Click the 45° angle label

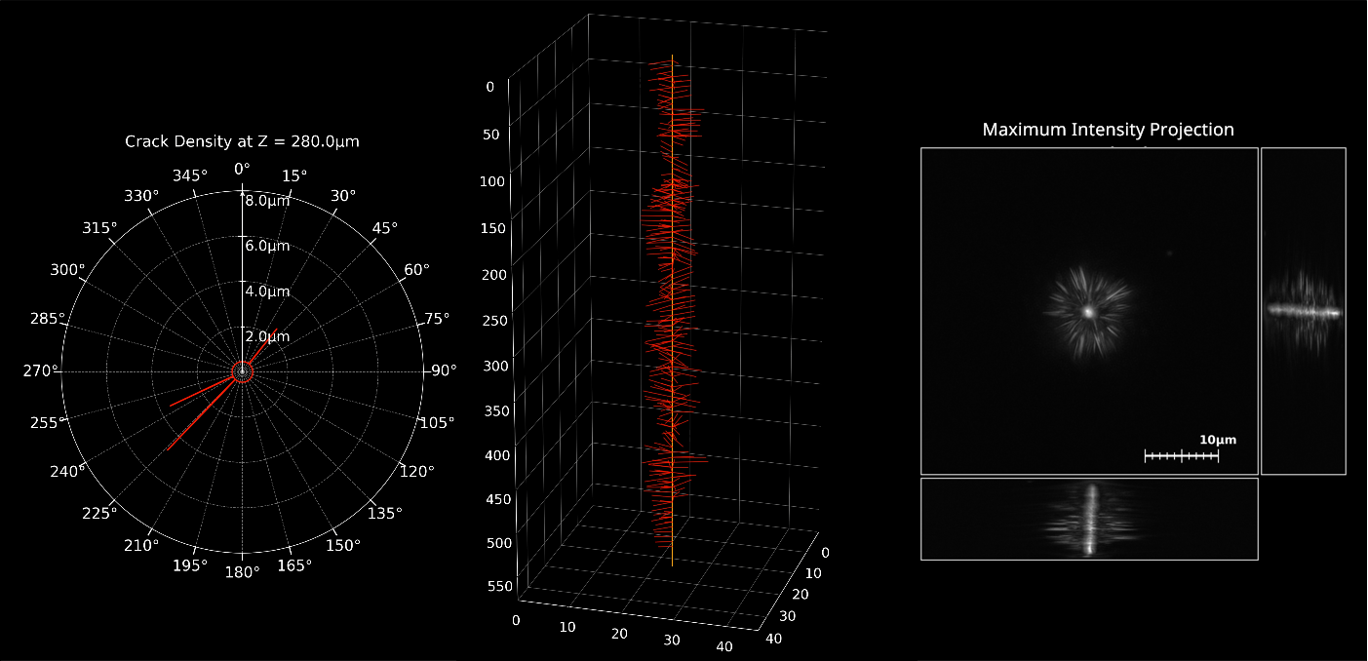coord(385,228)
